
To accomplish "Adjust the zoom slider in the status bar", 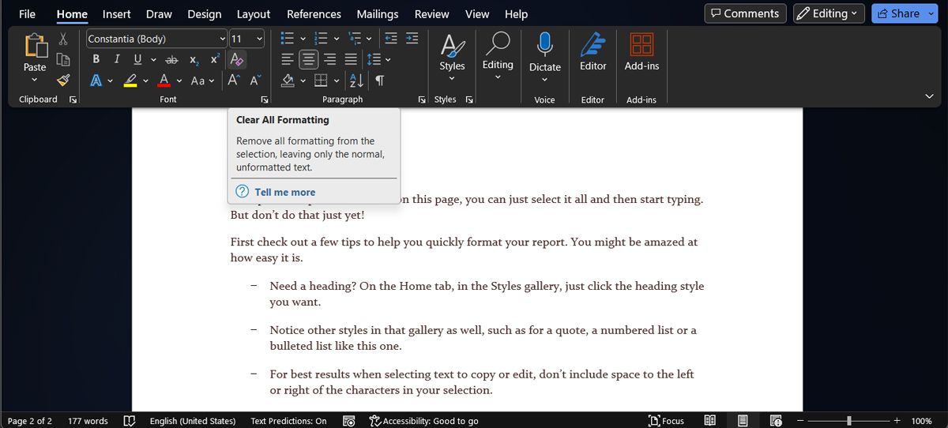I will click(x=849, y=421).
